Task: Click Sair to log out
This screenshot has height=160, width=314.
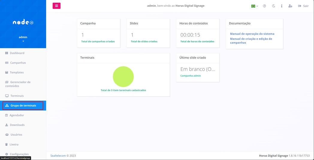Action: click(x=303, y=6)
